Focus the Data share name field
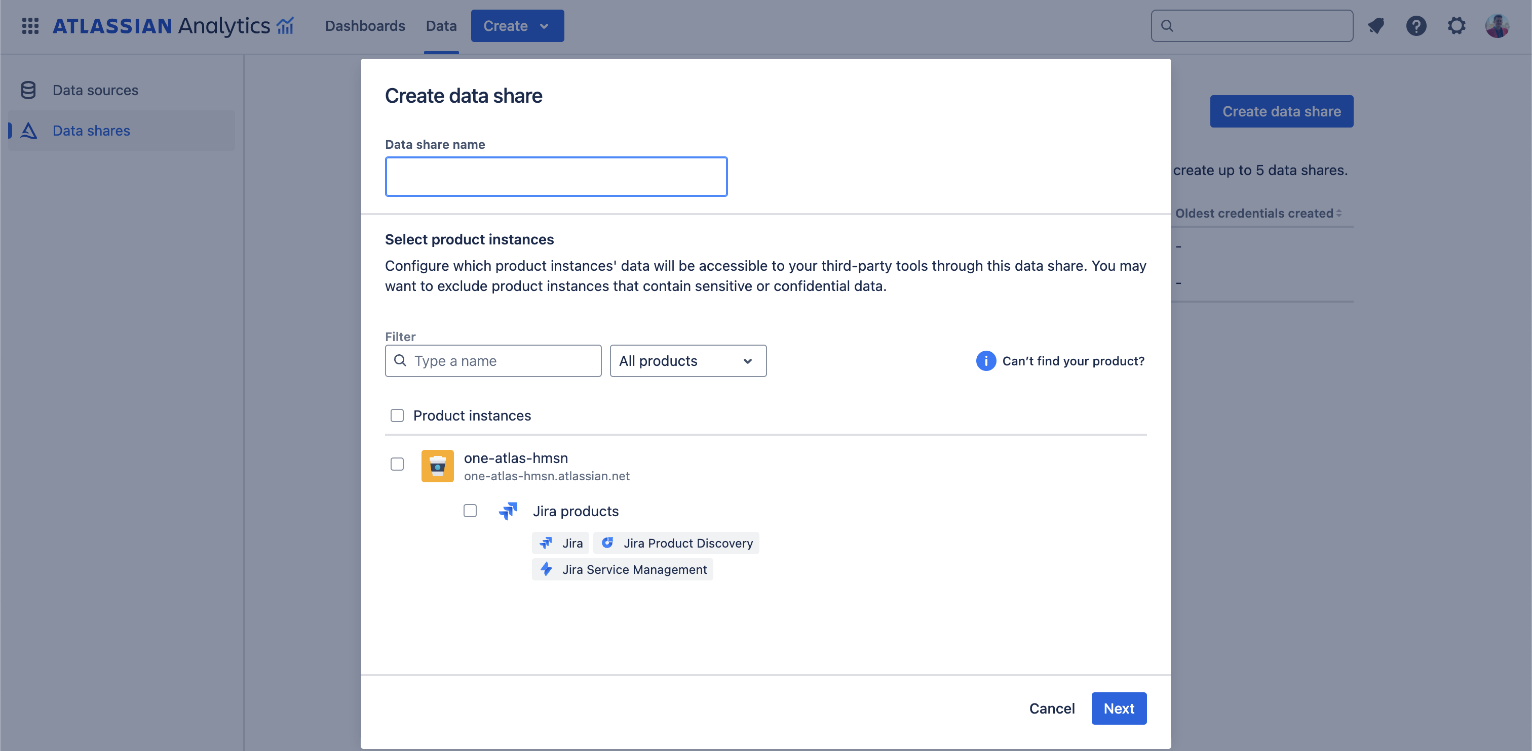 (x=556, y=177)
